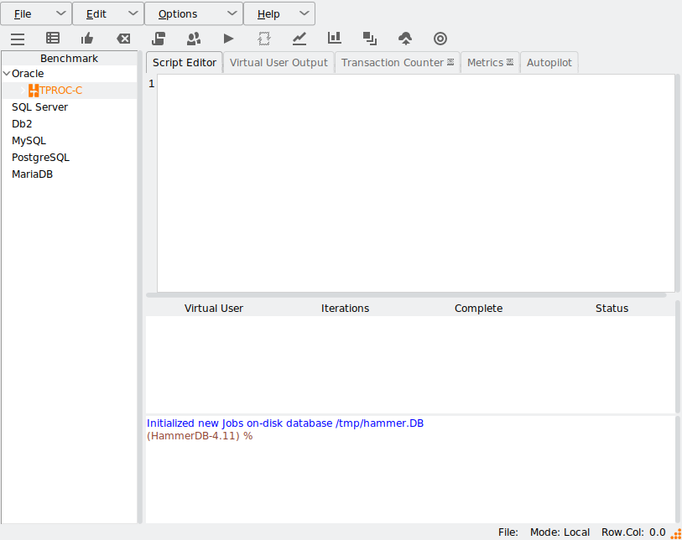
Task: Select SQL Server in the benchmark tree
Action: [x=39, y=107]
